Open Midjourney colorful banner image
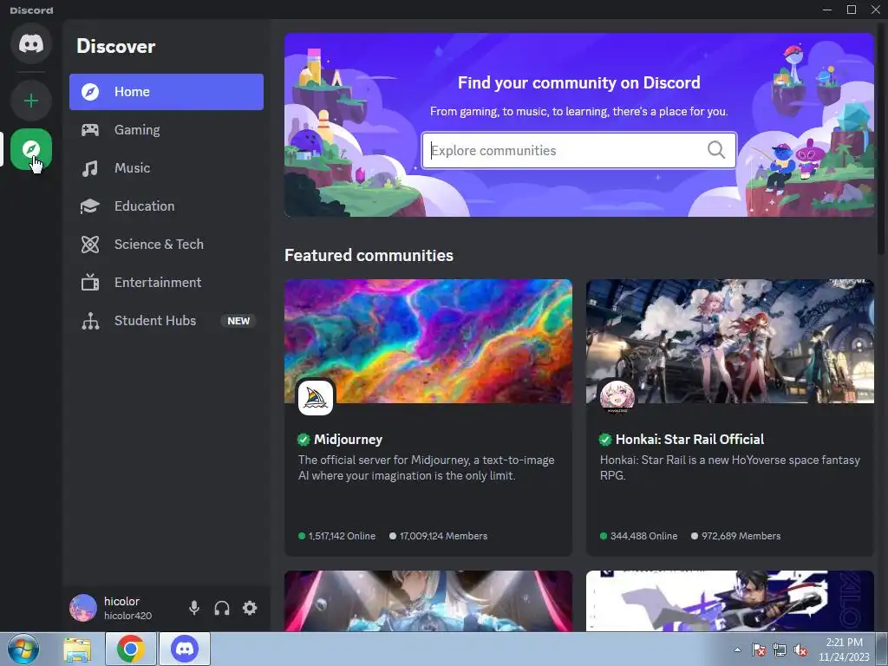Screen dimensions: 888x666 [428, 342]
